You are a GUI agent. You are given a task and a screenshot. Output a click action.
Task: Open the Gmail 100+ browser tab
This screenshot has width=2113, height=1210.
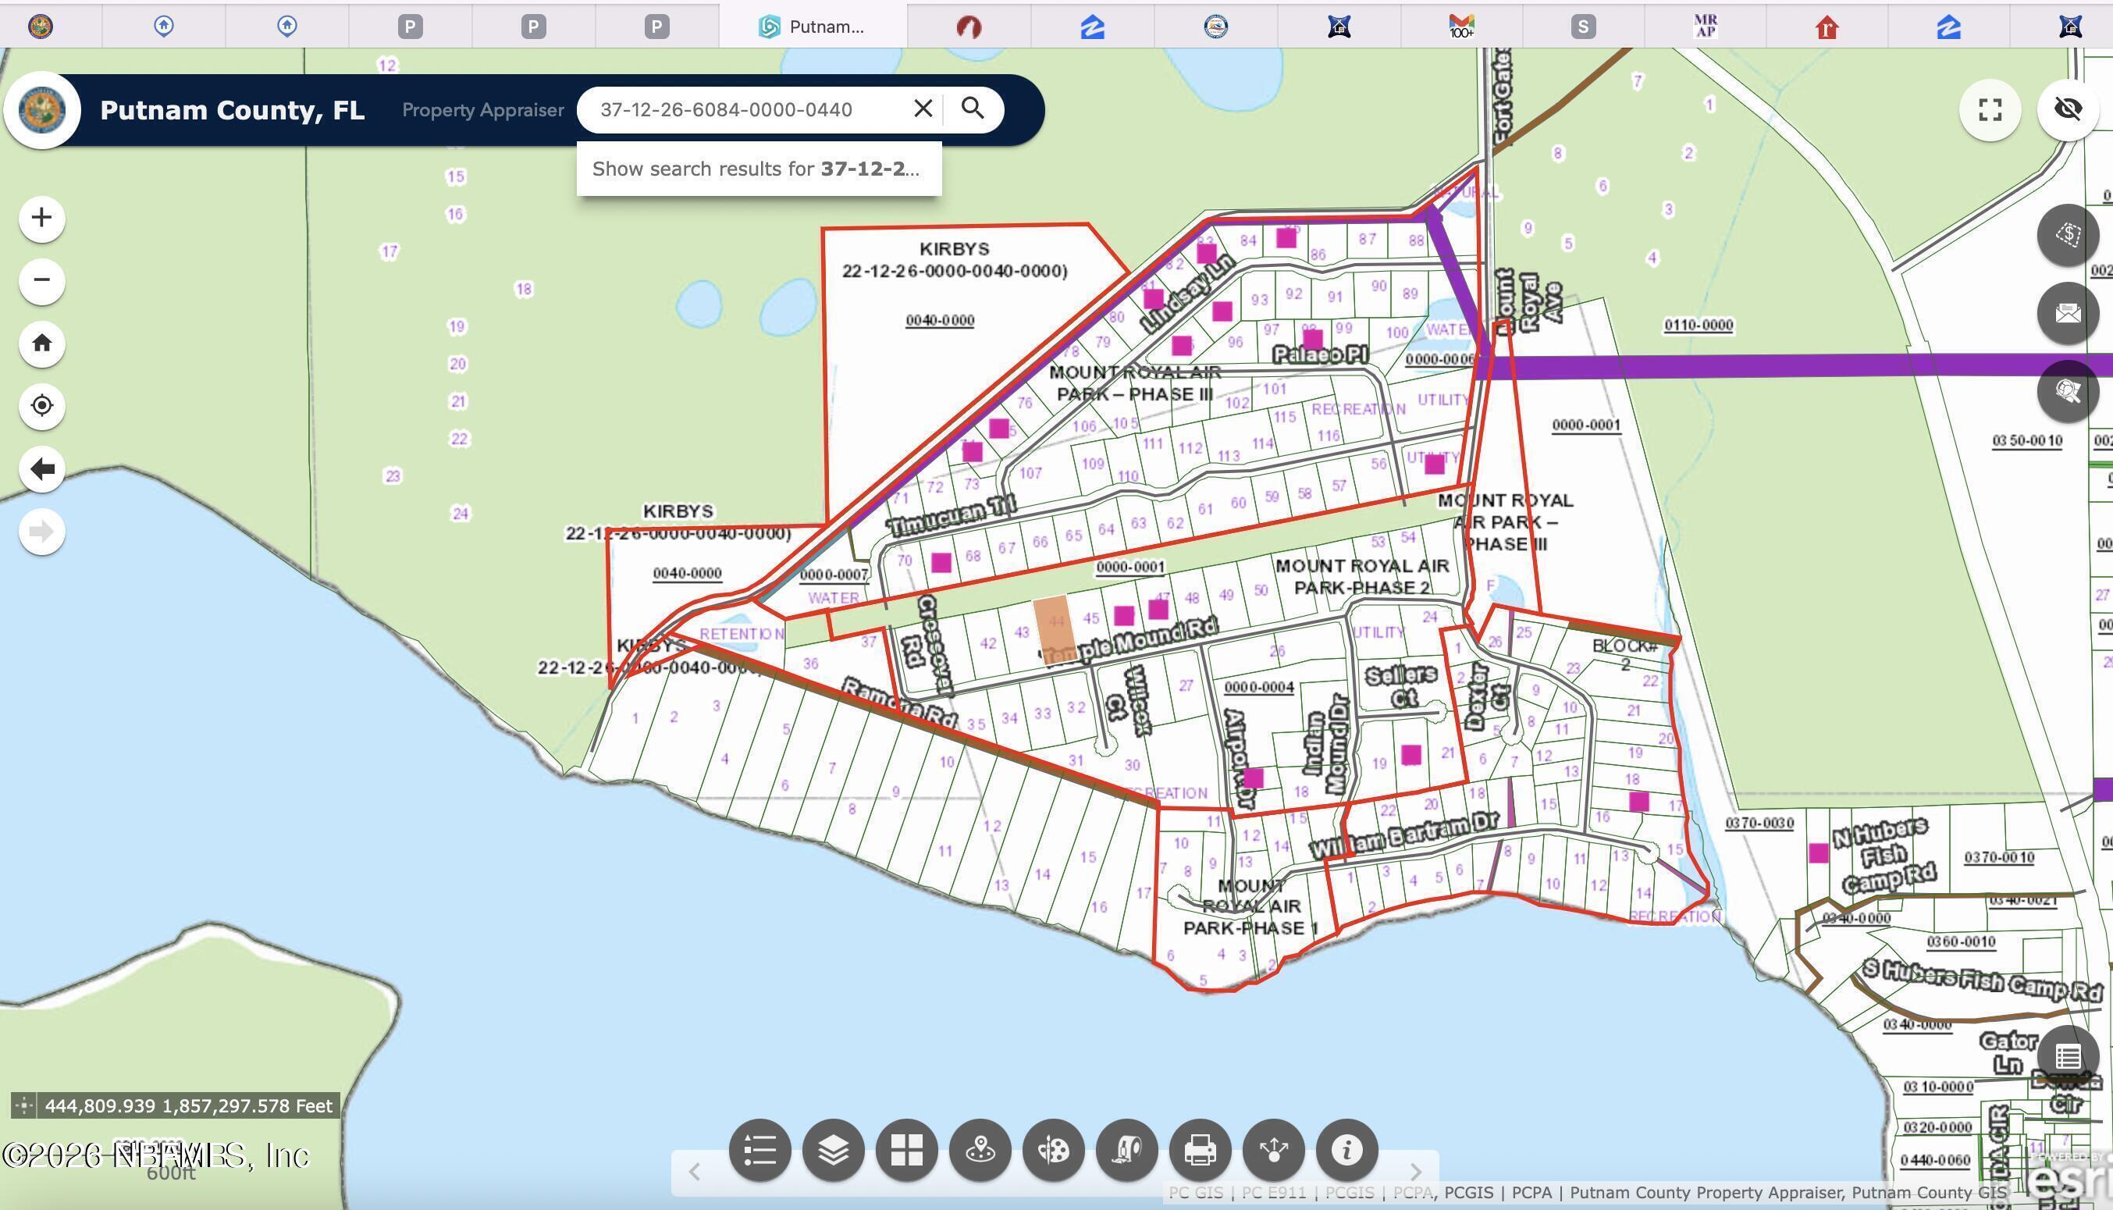(x=1460, y=27)
